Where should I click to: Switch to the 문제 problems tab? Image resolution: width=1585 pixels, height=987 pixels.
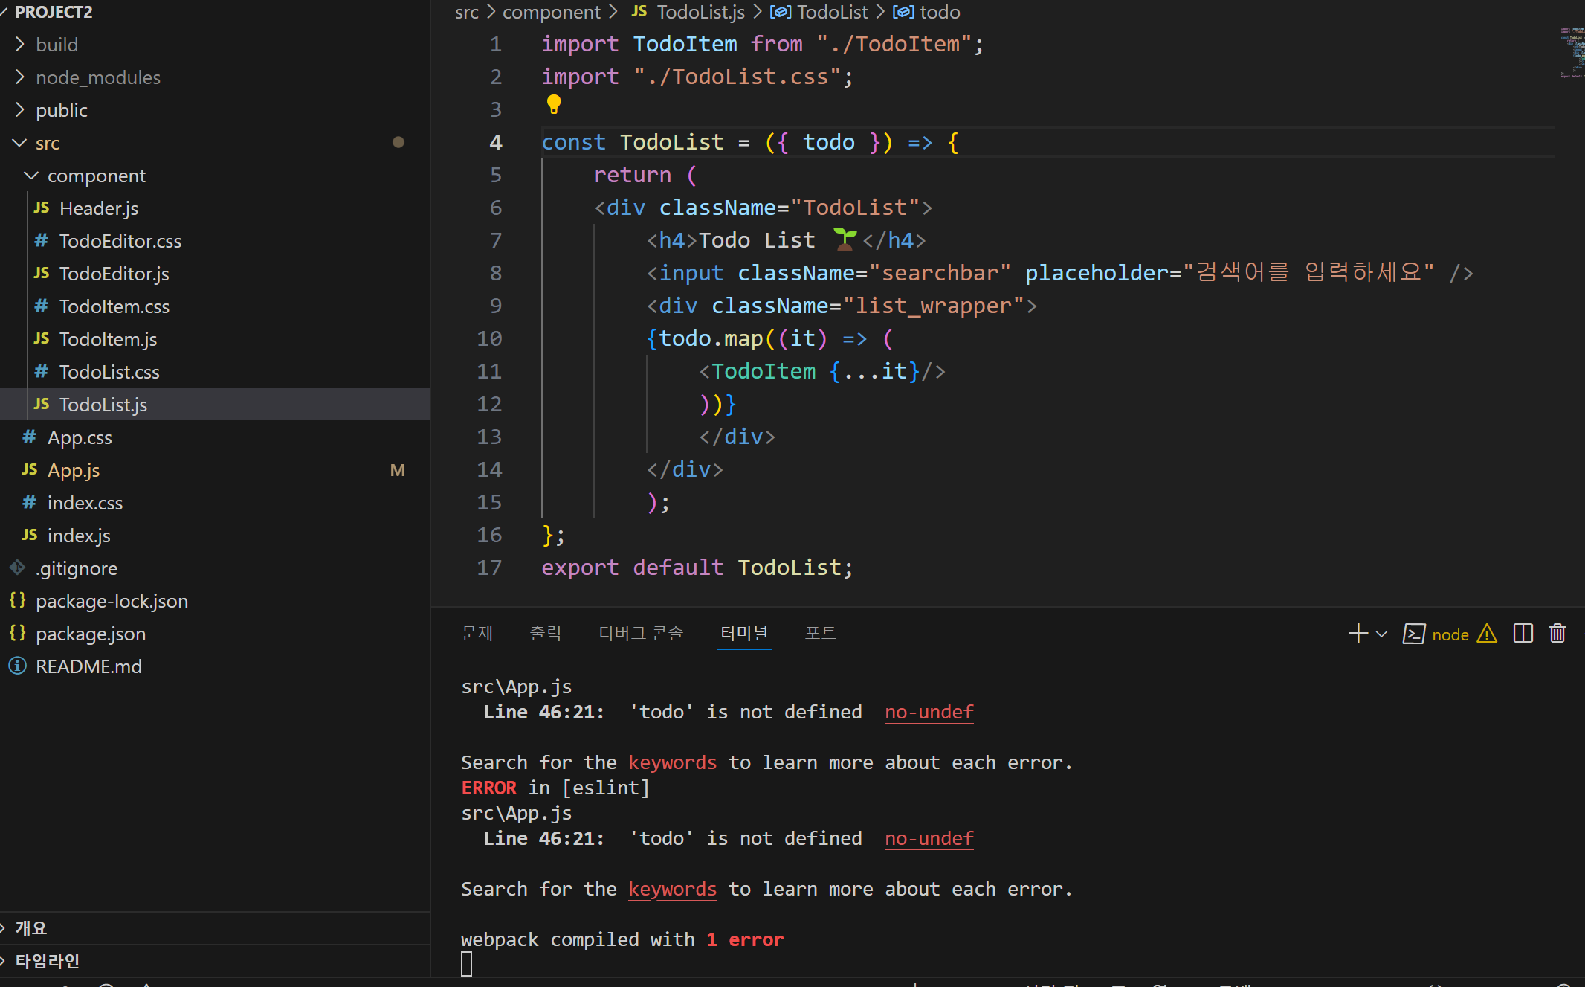(477, 633)
